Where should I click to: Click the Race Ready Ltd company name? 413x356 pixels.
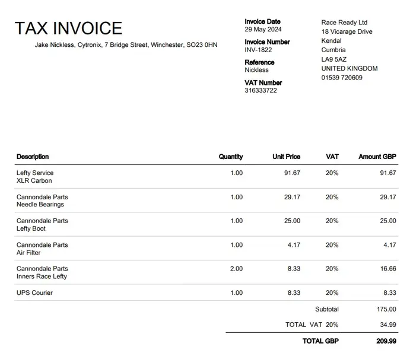coord(344,23)
